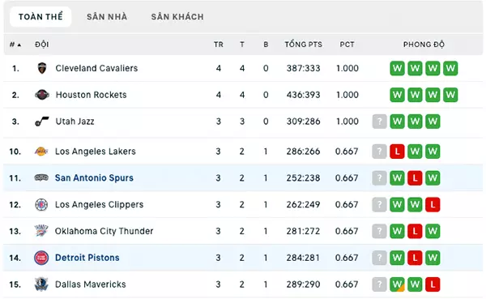Switch to the Sân Khách tab
This screenshot has width=486, height=299.
point(177,17)
